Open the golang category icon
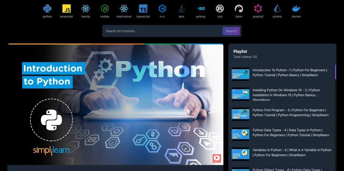Image resolution: width=344 pixels, height=171 pixels. 201,9
